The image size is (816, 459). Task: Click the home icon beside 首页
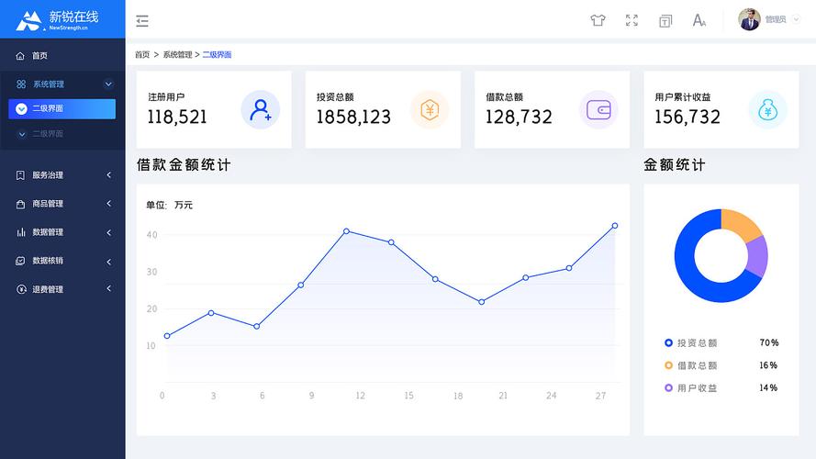(20, 56)
